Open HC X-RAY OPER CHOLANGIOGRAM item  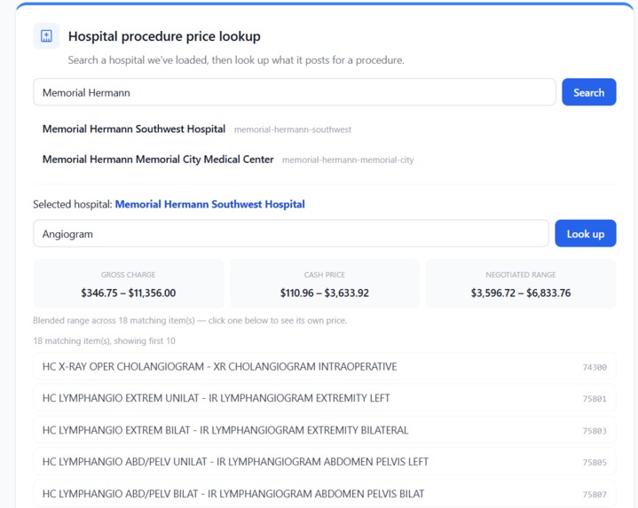coord(324,366)
